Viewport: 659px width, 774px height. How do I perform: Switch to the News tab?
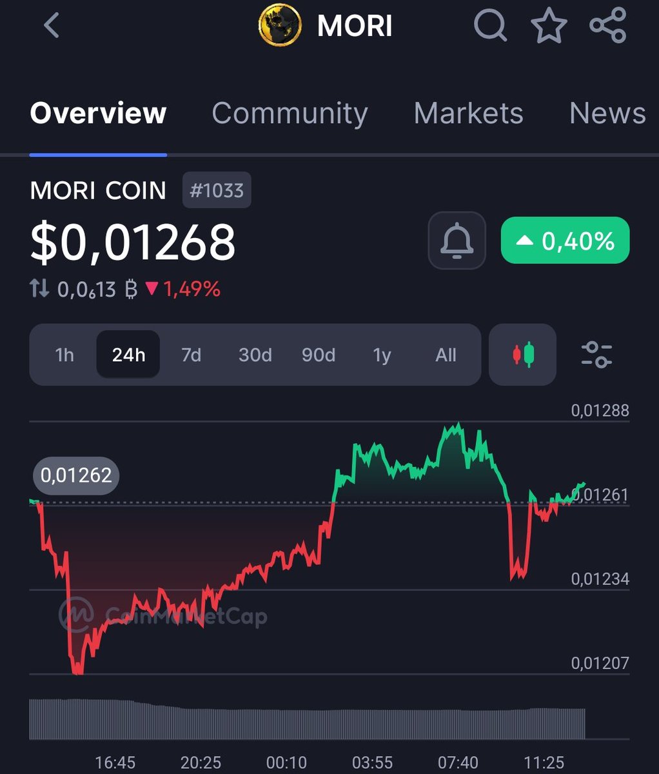(x=607, y=113)
